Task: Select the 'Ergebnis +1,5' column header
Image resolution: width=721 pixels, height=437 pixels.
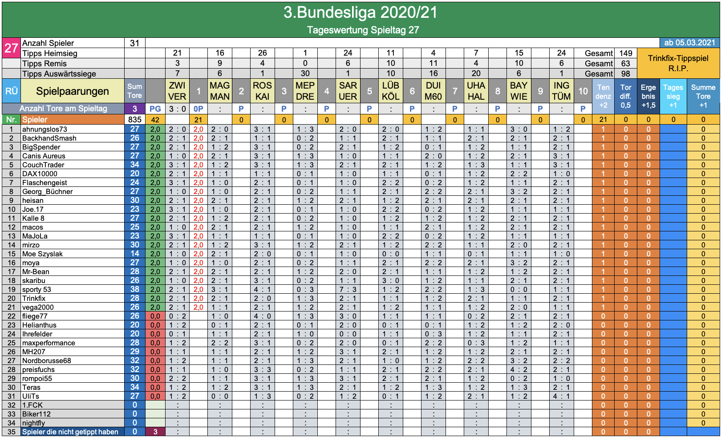Action: (648, 96)
